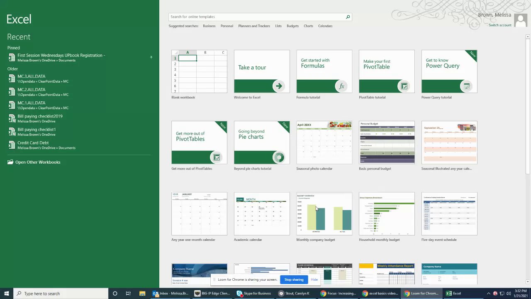Open First Session Wednesdays UPbook Registration workbook

pos(79,57)
